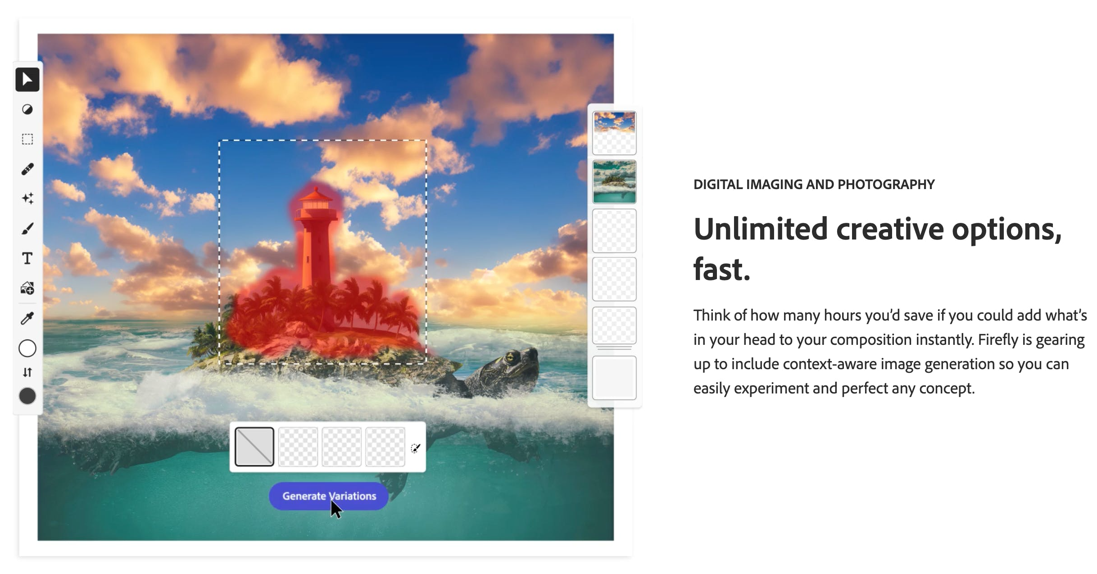Click the dark gray background swatch
This screenshot has height=574, width=1097.
point(27,396)
